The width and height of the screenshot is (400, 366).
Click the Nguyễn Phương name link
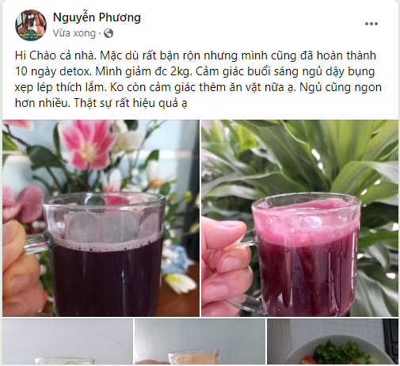click(x=97, y=17)
